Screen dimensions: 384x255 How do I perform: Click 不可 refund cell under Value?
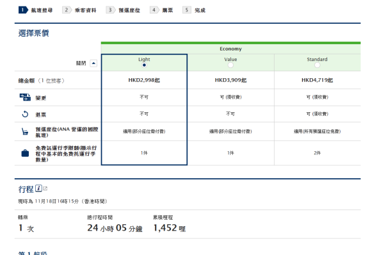[x=230, y=114]
